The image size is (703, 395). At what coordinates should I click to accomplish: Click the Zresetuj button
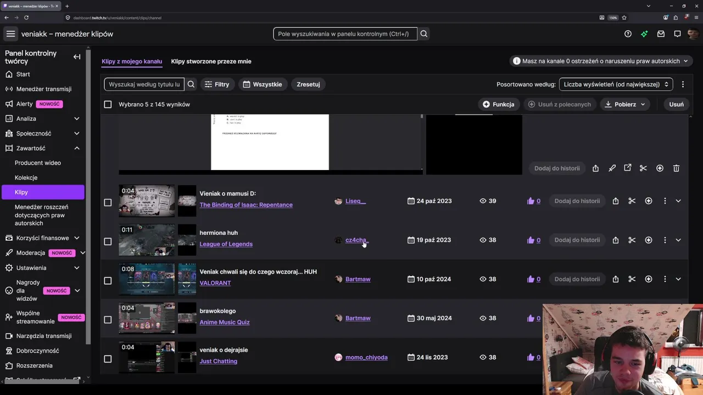tap(308, 84)
